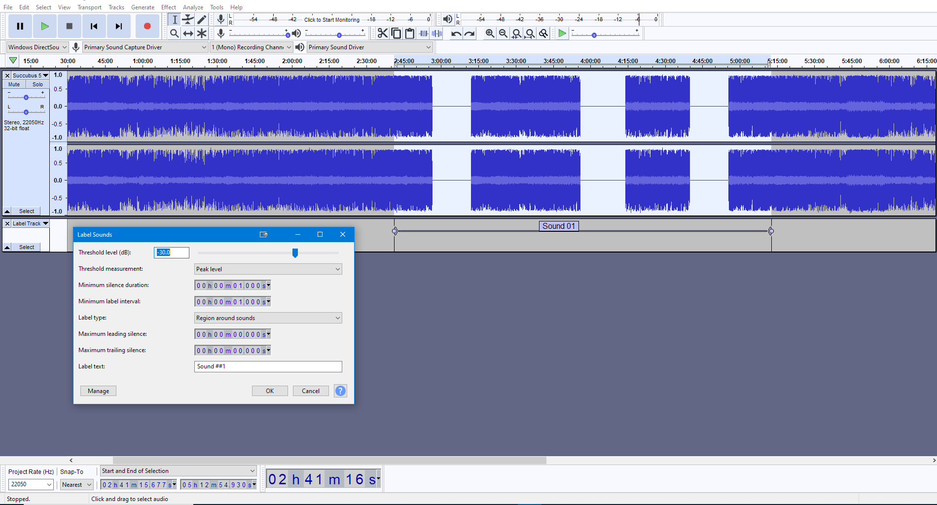Open the Threshold measurement Peak level dropdown

(268, 269)
